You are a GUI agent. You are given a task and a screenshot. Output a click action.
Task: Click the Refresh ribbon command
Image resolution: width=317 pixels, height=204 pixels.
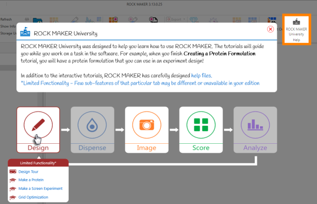coord(6,20)
